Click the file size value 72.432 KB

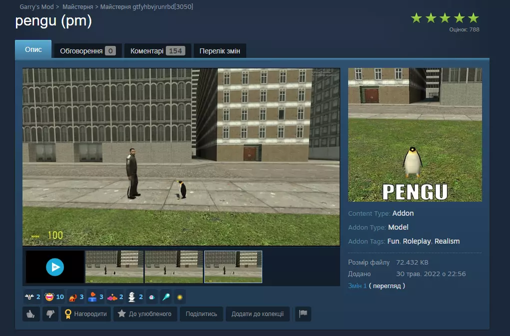click(x=412, y=262)
